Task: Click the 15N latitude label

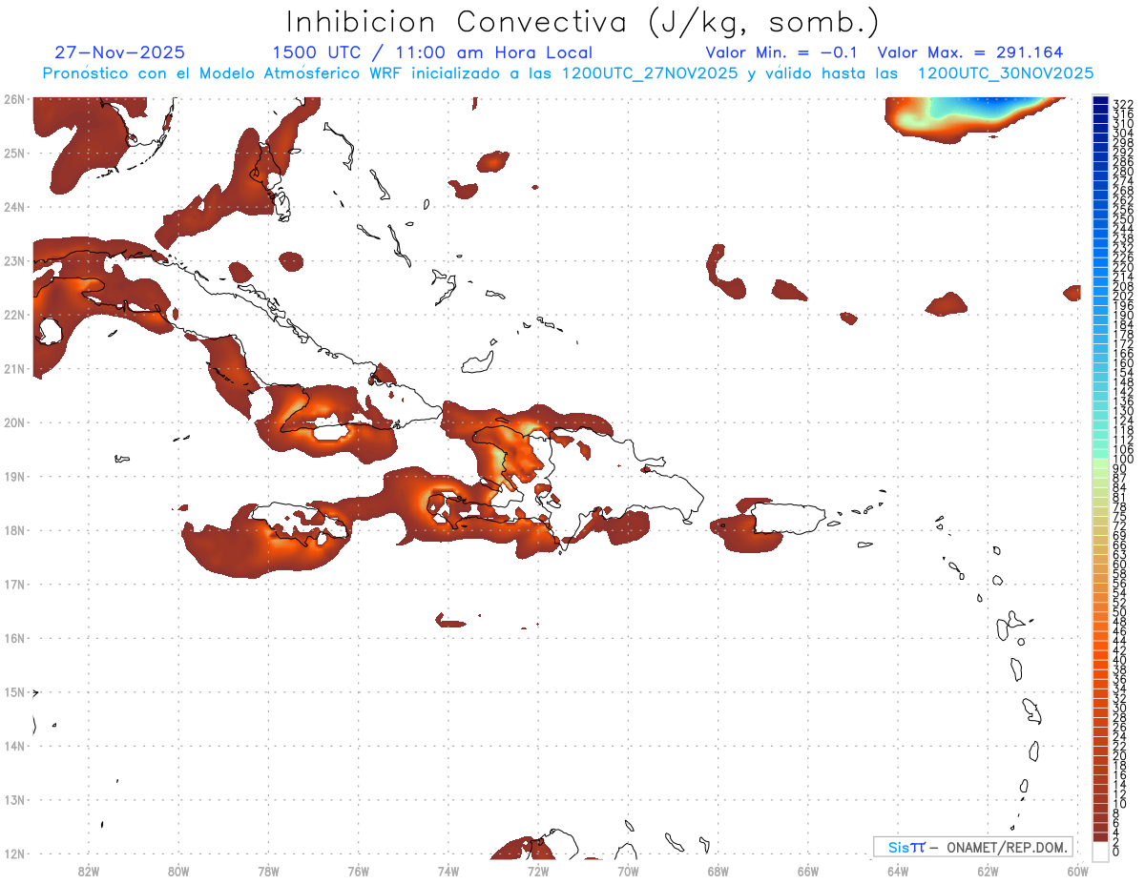Action: pyautogui.click(x=14, y=692)
